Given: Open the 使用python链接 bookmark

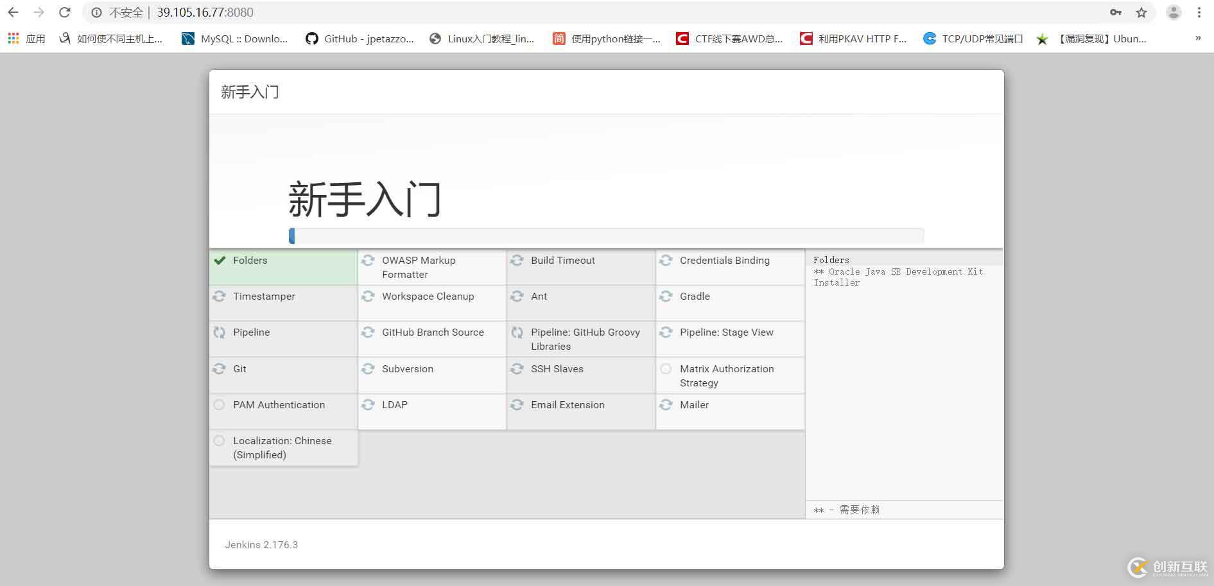Looking at the screenshot, I should pyautogui.click(x=607, y=39).
